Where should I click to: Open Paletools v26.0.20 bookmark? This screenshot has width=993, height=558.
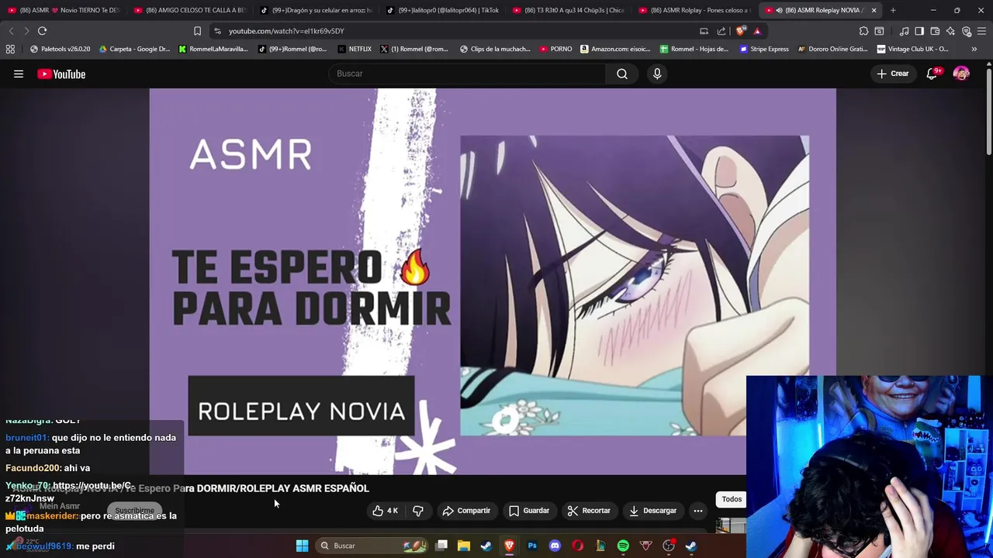[60, 49]
